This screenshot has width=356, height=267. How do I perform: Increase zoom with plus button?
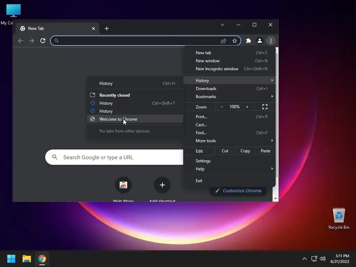247,107
